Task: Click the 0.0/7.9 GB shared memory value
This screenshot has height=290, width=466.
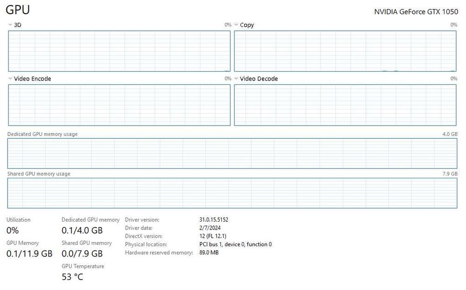Action: (x=82, y=254)
